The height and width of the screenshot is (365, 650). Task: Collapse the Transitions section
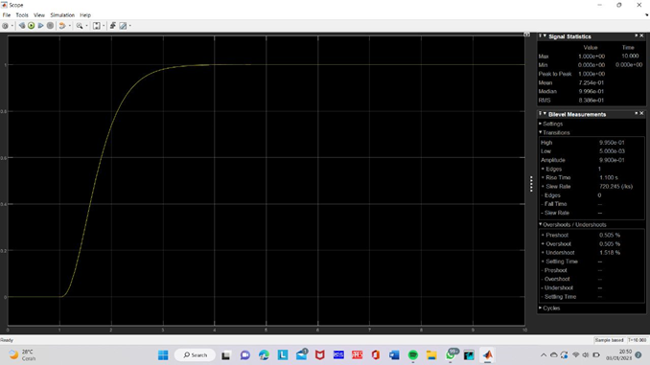tap(554, 132)
